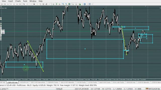
Task: Expand the templates dropdown arrow
Action: 92,4
